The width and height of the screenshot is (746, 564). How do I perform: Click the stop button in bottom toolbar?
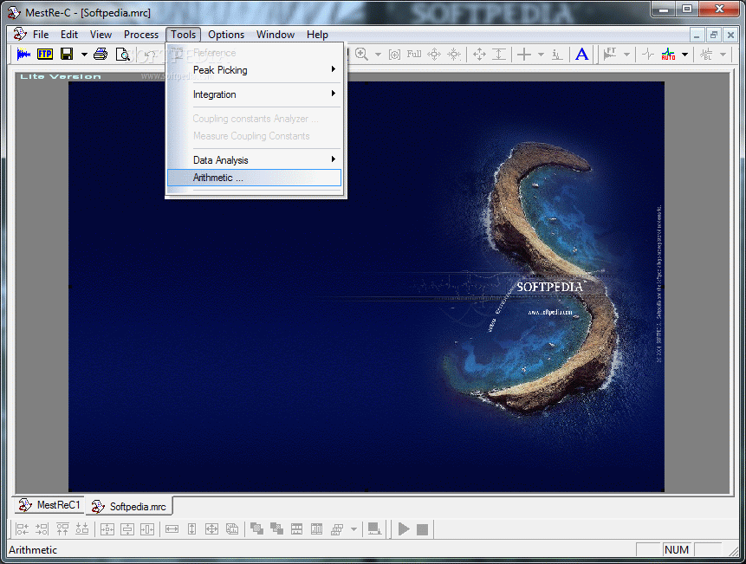[x=423, y=529]
